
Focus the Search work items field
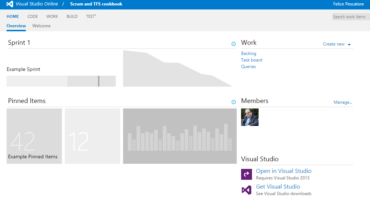coord(351,17)
